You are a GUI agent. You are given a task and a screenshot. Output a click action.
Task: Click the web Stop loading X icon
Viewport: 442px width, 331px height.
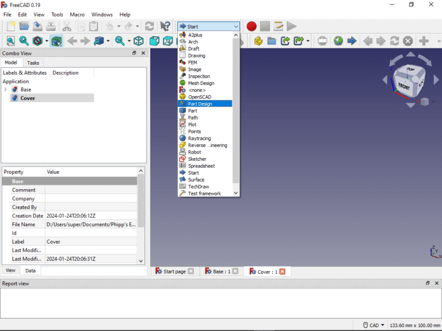pos(407,41)
